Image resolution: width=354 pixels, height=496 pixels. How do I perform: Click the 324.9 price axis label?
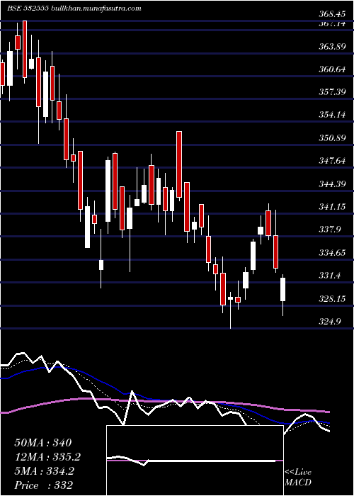[329, 322]
